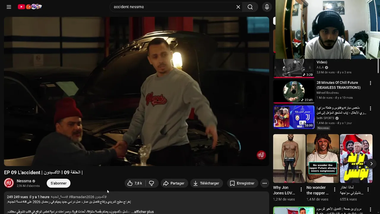Like the video (7,8 k)
Image resolution: width=380 pixels, height=214 pixels.
pos(135,183)
